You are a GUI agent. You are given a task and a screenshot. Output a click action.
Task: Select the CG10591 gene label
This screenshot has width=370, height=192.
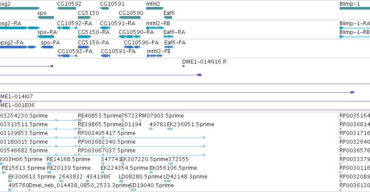[112, 4]
